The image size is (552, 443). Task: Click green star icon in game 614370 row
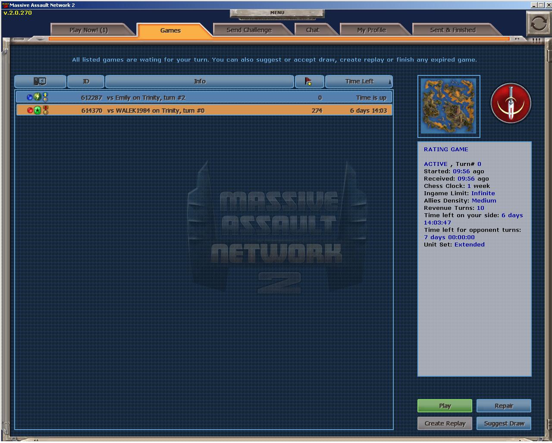coord(38,110)
